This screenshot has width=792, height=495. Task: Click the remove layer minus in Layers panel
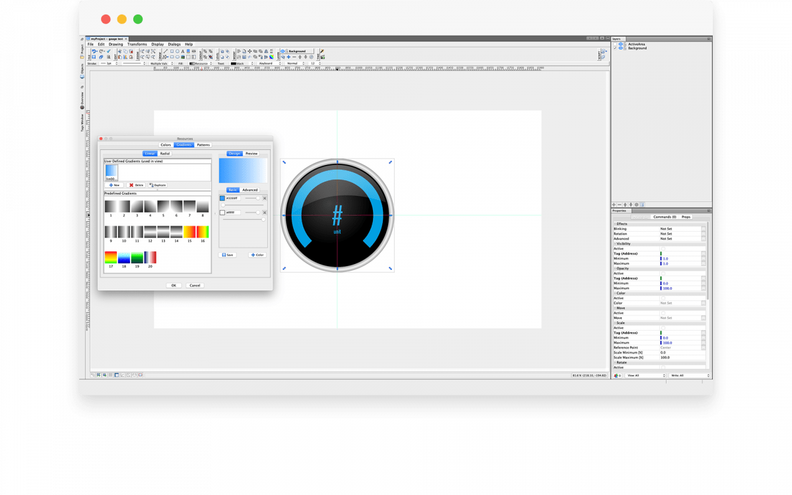click(619, 205)
